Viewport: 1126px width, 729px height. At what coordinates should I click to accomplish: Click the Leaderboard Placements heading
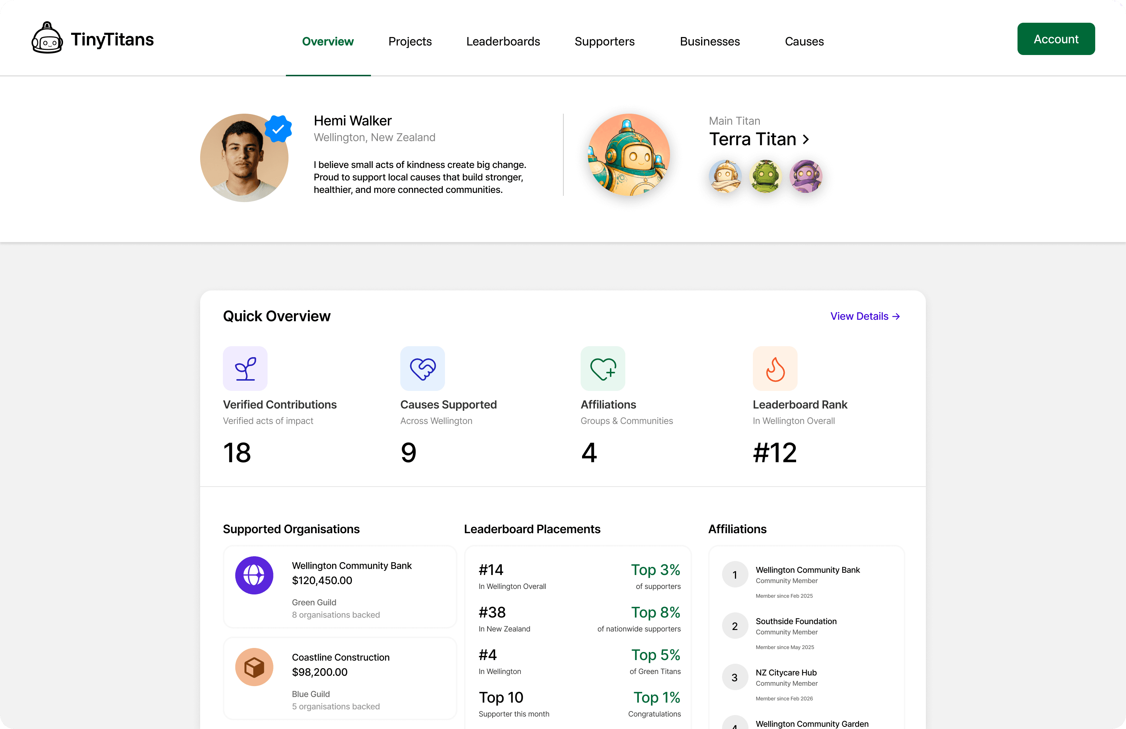click(532, 529)
